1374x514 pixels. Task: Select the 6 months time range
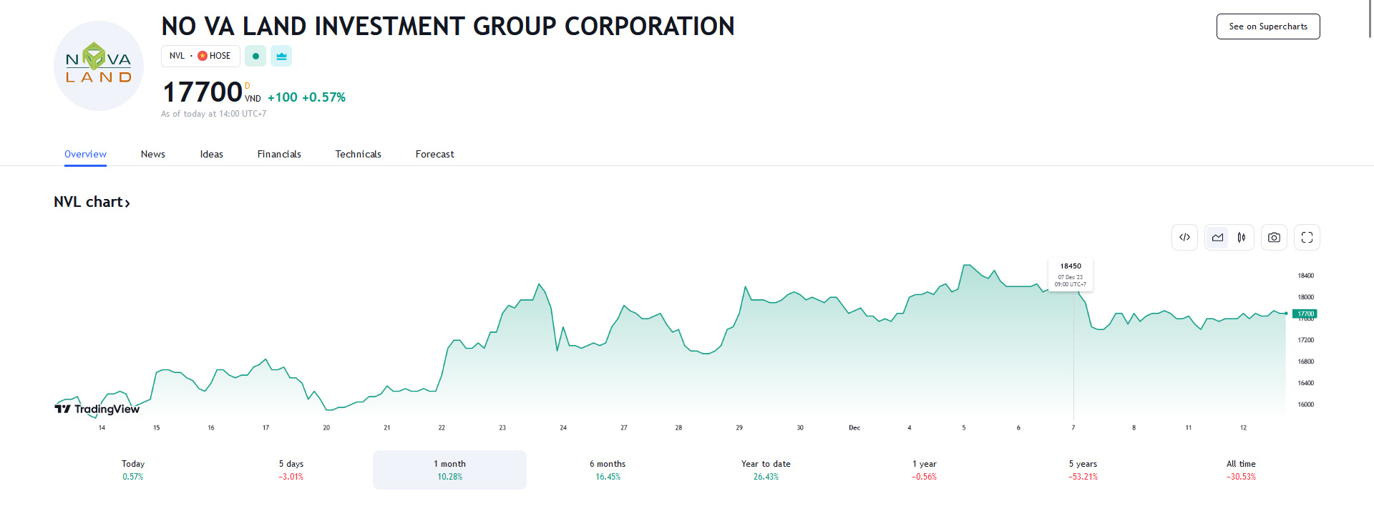pos(608,470)
